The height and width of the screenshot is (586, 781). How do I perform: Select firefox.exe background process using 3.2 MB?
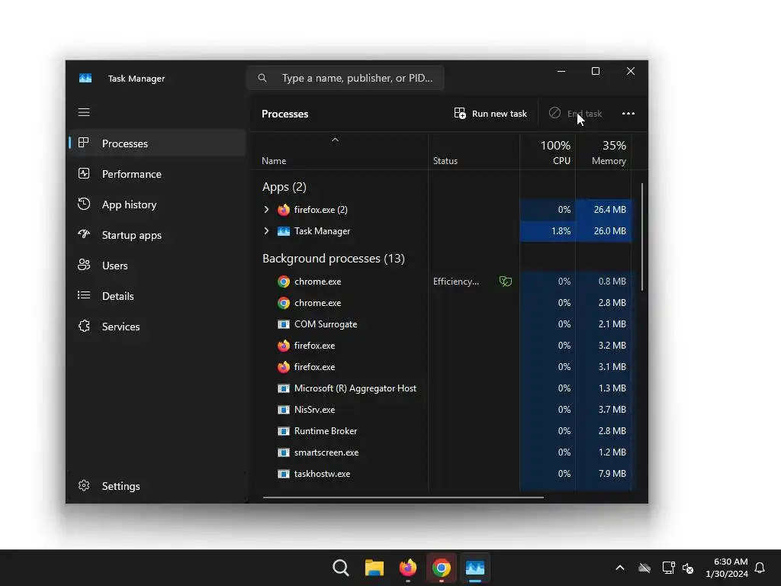pos(447,346)
